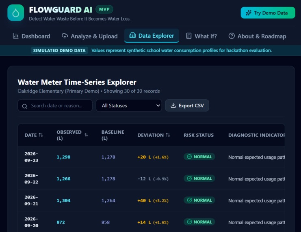Sort by the OBSERVED (L) column header
Image resolution: width=301 pixels, height=232 pixels.
click(72, 135)
